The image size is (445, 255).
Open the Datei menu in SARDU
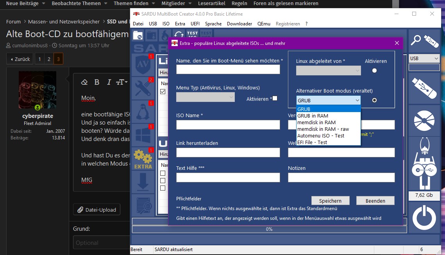138,24
